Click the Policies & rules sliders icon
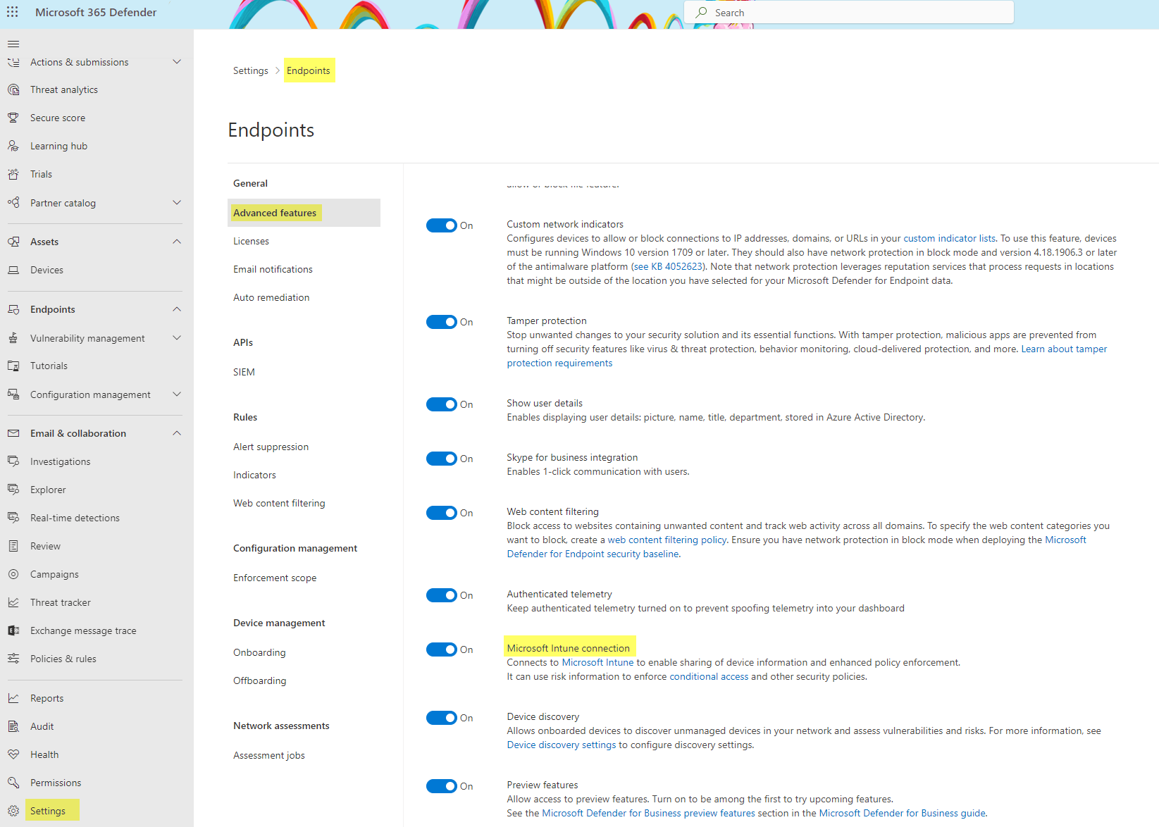Image resolution: width=1159 pixels, height=827 pixels. (x=13, y=659)
